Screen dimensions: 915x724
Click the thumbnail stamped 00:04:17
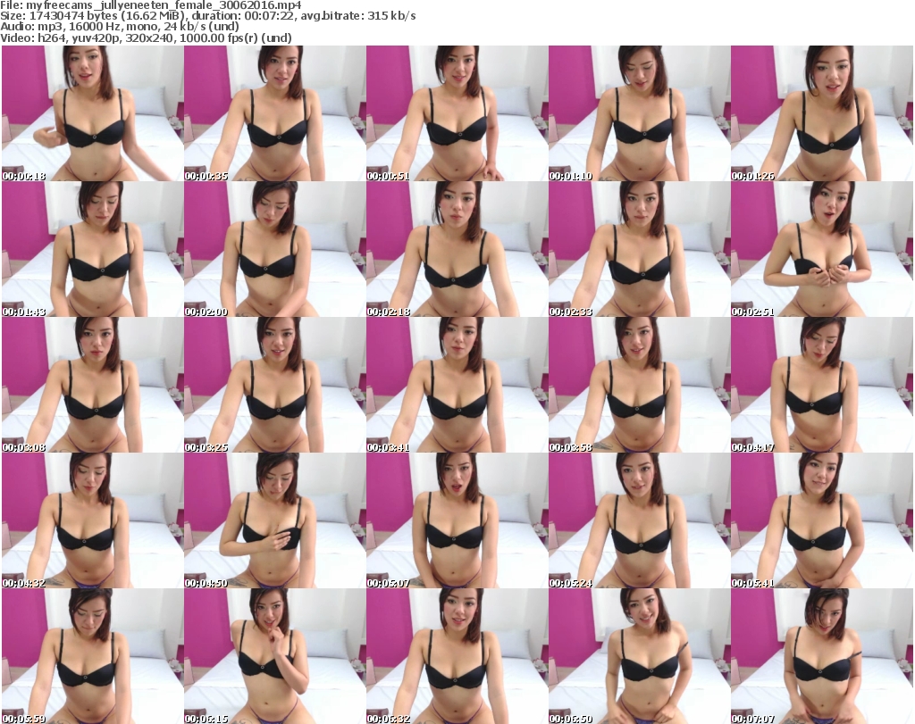821,385
